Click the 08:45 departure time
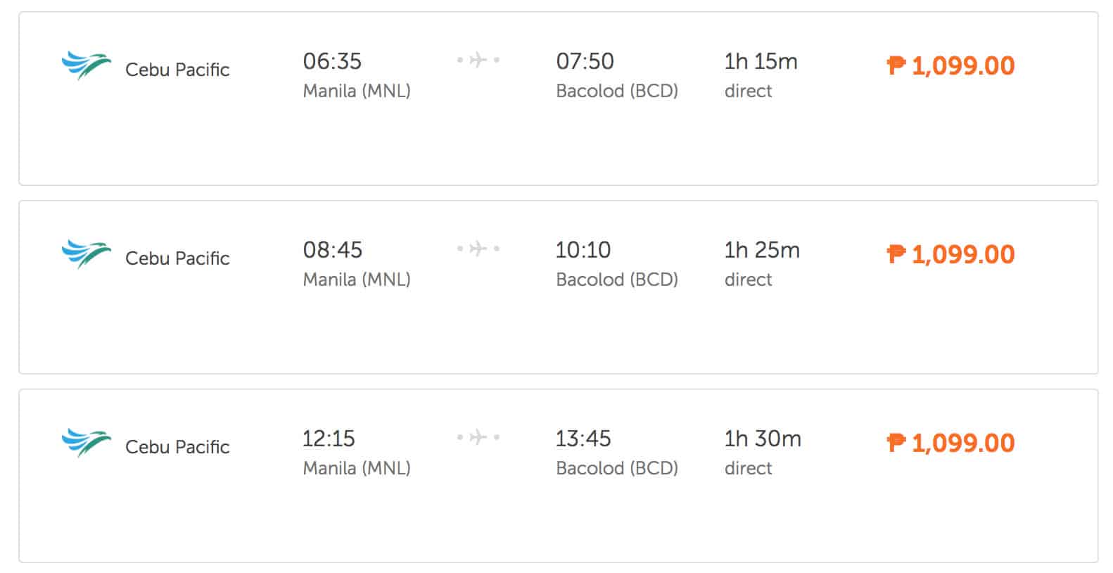 click(x=332, y=250)
